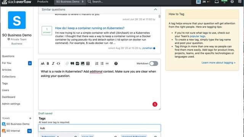Click the Stack Overflow logo
Screen dimensions: 244x137
pyautogui.click(x=16, y=2)
